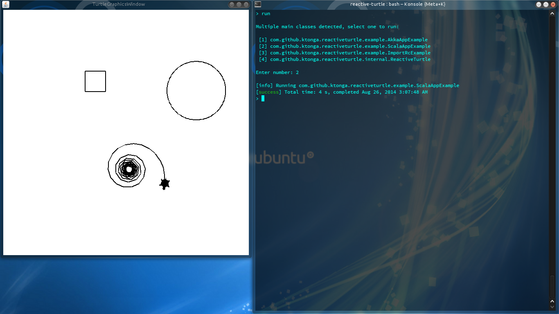Maximize the TurtleGraphicsWindow
The width and height of the screenshot is (559, 314).
pos(239,4)
